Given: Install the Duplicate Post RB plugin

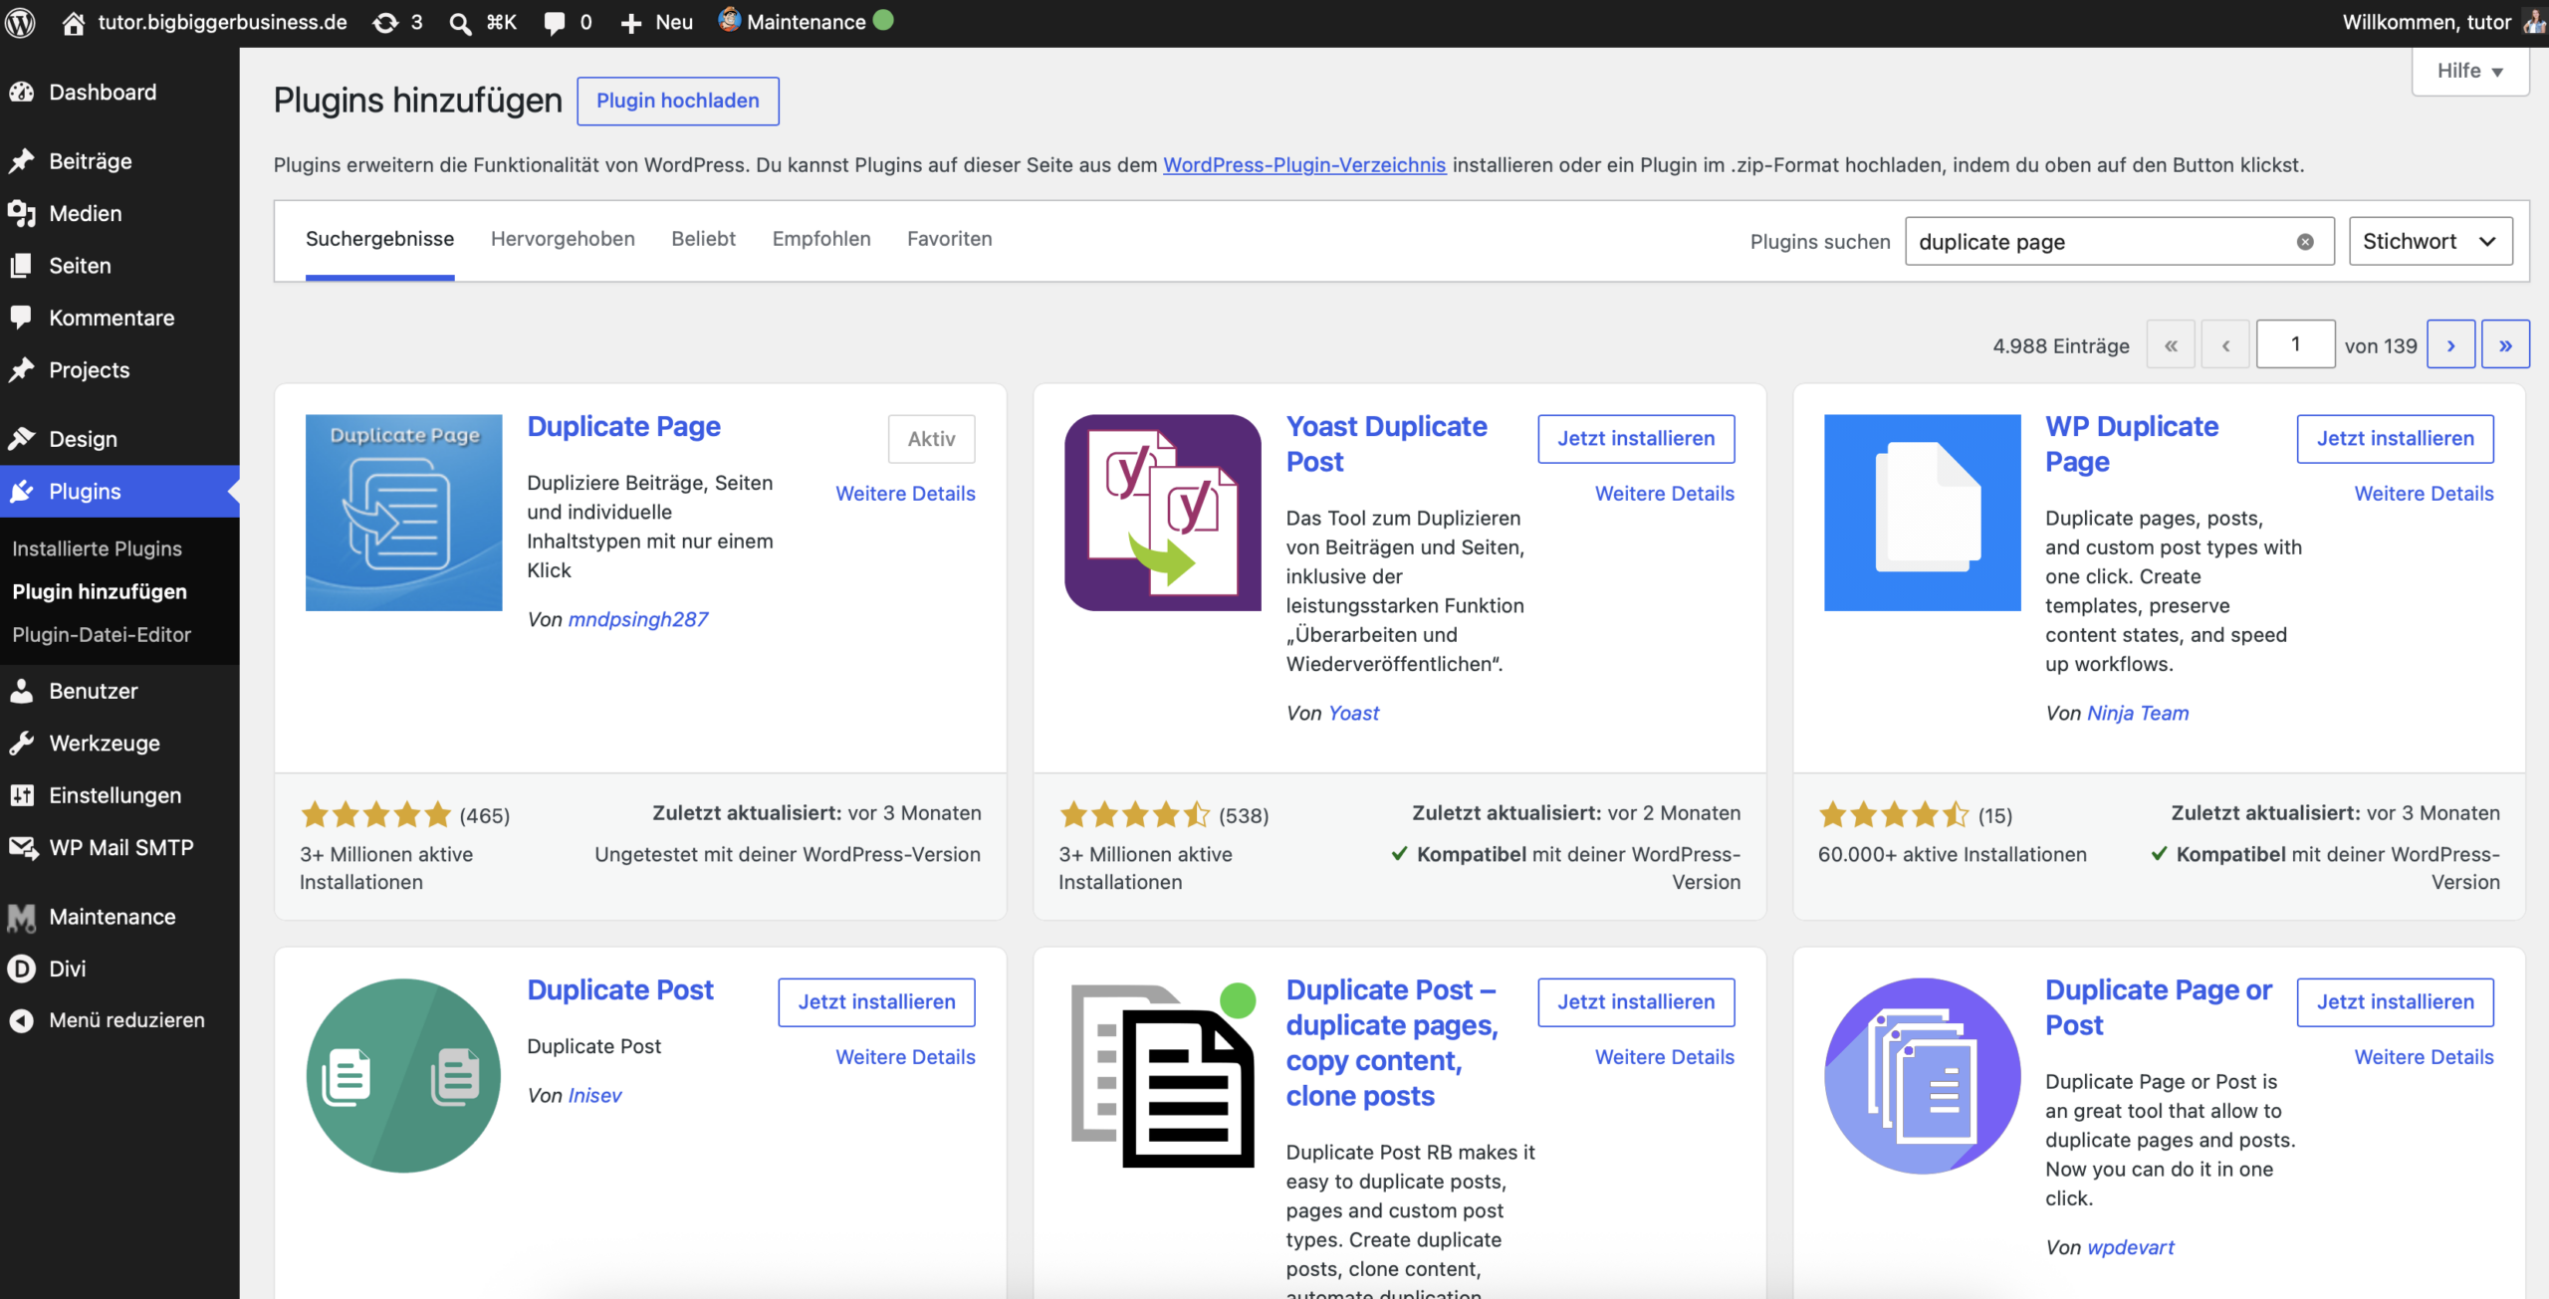Looking at the screenshot, I should tap(1636, 1001).
